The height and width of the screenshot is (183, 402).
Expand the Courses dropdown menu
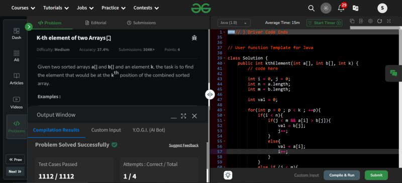point(23,8)
